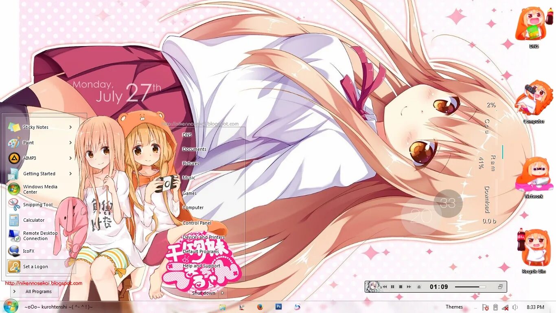The height and width of the screenshot is (313, 556).
Task: Open the Themes toolbar on the taskbar
Action: [x=454, y=307]
